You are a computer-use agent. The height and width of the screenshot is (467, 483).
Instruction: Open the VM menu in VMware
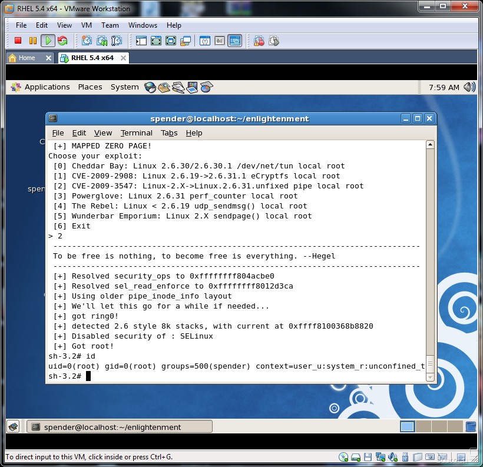(87, 25)
